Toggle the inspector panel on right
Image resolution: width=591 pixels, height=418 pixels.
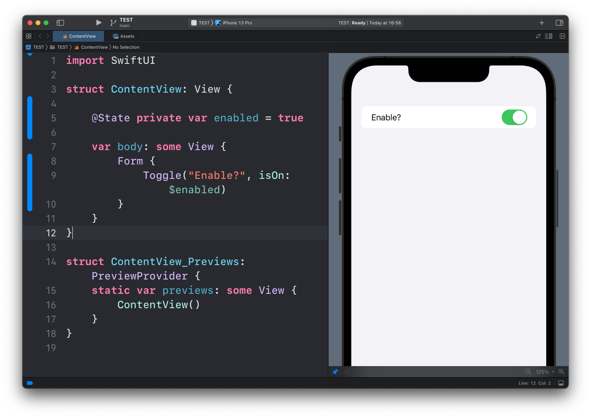[x=559, y=23]
